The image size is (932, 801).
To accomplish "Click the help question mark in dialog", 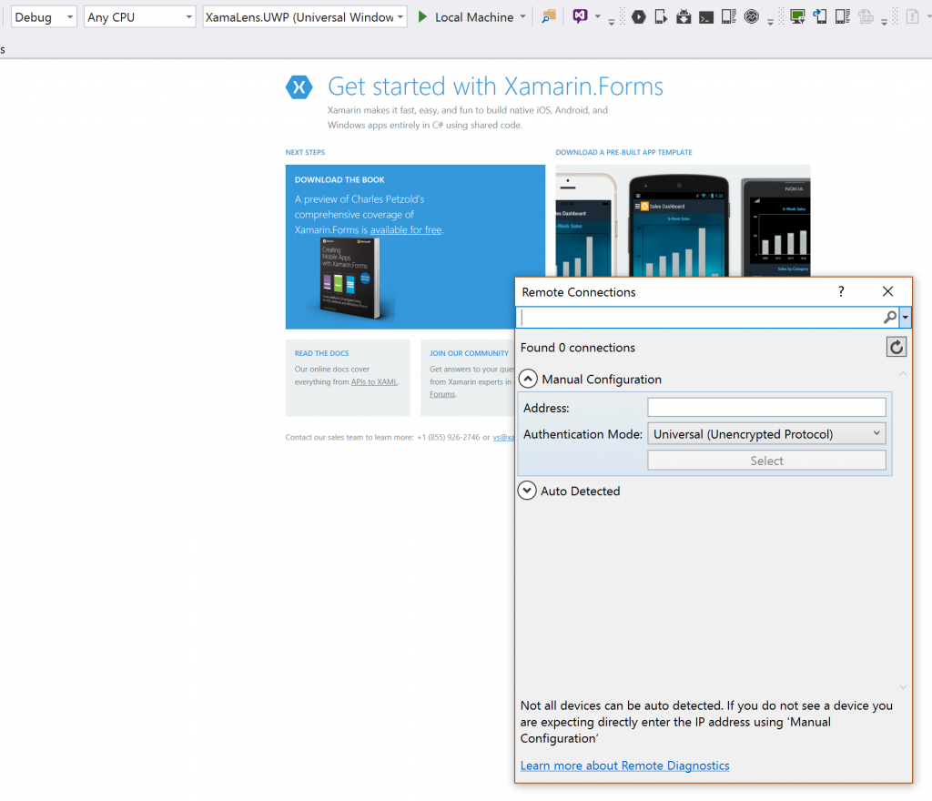I will (x=841, y=291).
